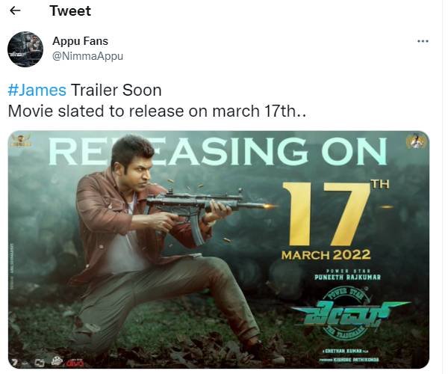Click the back arrow
The width and height of the screenshot is (448, 374).
coord(16,11)
